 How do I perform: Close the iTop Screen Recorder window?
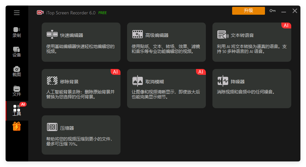(x=295, y=11)
